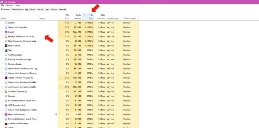
Task: Select the COM Surrogate process name
Action: click(15, 55)
